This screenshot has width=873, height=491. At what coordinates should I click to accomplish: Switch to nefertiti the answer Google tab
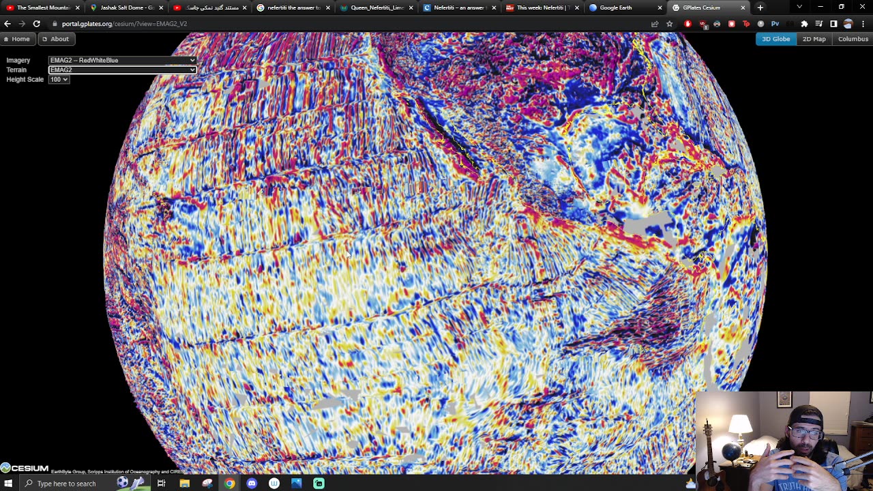[293, 8]
